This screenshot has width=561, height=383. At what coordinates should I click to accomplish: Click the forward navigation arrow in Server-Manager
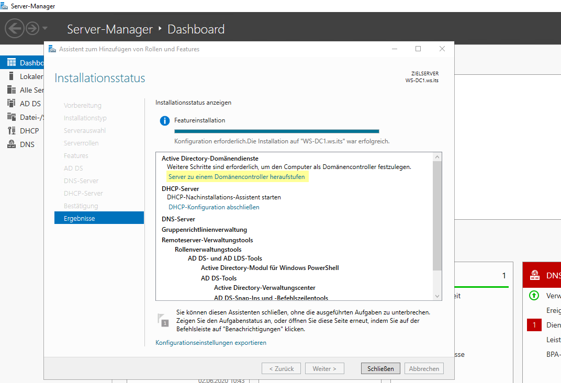(32, 28)
